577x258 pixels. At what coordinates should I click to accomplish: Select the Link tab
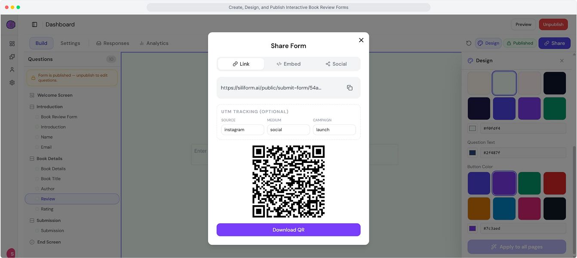pos(241,64)
